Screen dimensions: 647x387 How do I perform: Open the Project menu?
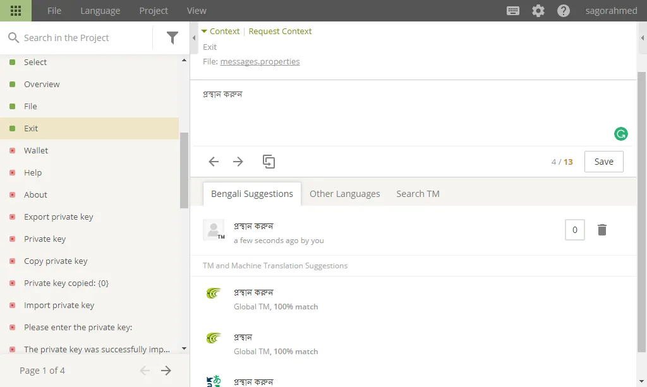[x=154, y=11]
